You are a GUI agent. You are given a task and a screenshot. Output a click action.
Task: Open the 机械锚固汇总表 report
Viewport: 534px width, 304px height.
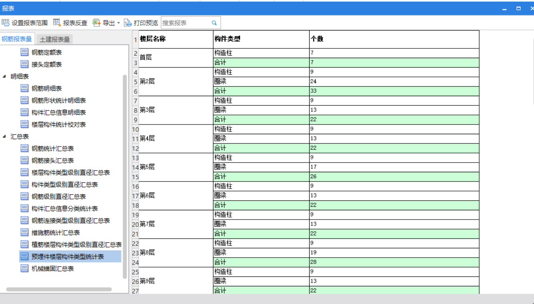pos(52,269)
